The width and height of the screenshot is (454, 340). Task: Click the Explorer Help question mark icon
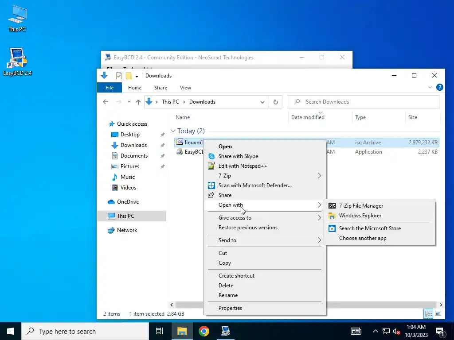tap(439, 87)
